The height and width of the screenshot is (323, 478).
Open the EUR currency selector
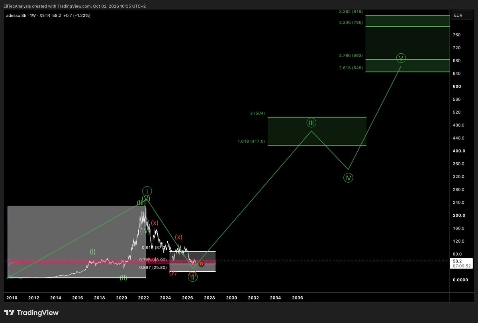(x=461, y=15)
